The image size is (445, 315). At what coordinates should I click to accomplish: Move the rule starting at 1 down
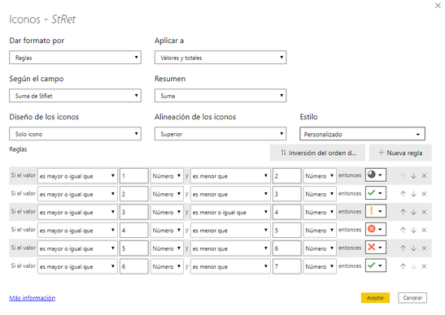[413, 176]
